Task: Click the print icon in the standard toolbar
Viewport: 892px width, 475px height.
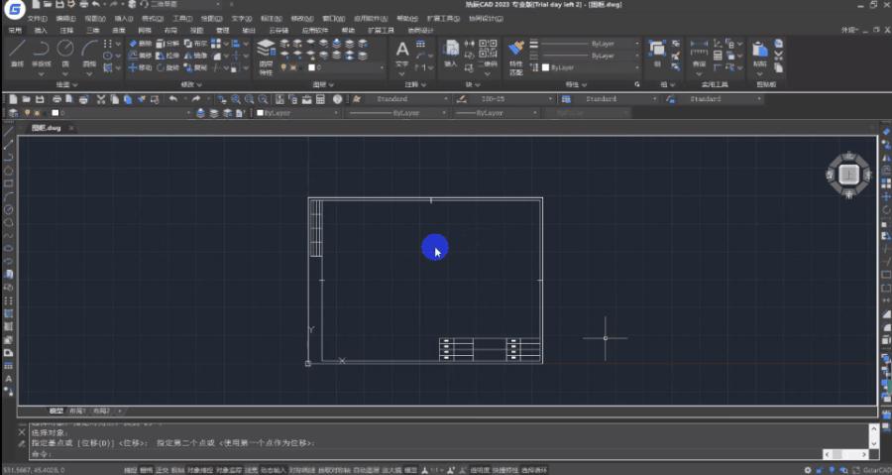Action: point(56,99)
